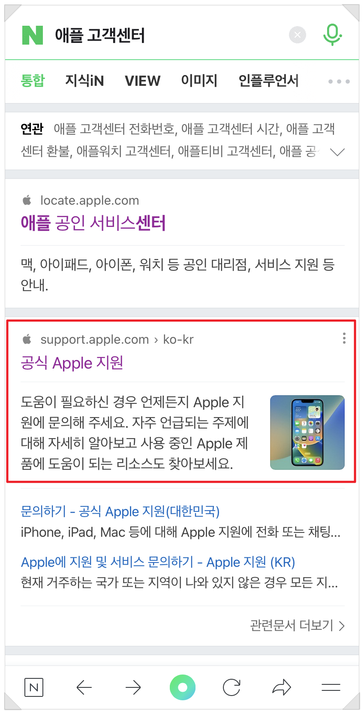The width and height of the screenshot is (364, 714).
Task: Go back with the left arrow
Action: 84,687
